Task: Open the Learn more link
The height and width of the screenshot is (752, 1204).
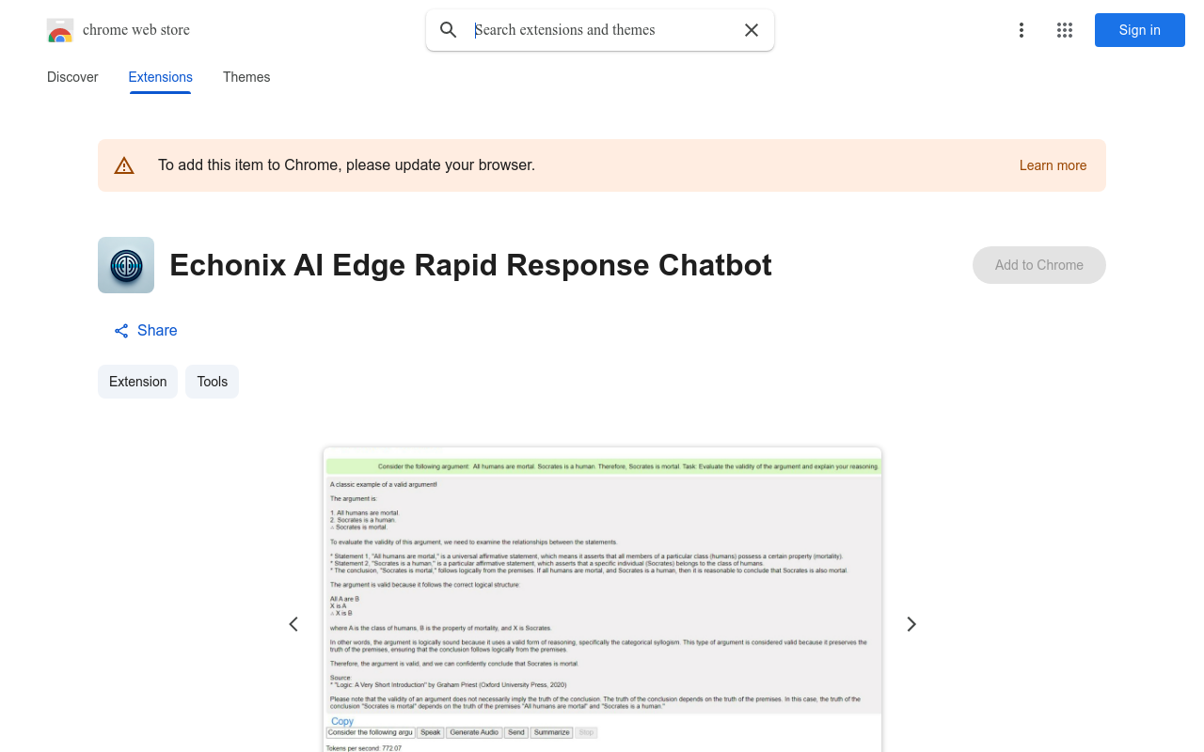Action: point(1053,165)
